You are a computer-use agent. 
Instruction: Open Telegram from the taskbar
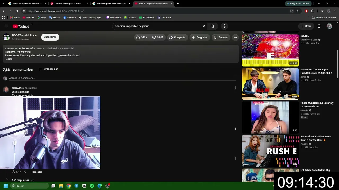pos(76,186)
